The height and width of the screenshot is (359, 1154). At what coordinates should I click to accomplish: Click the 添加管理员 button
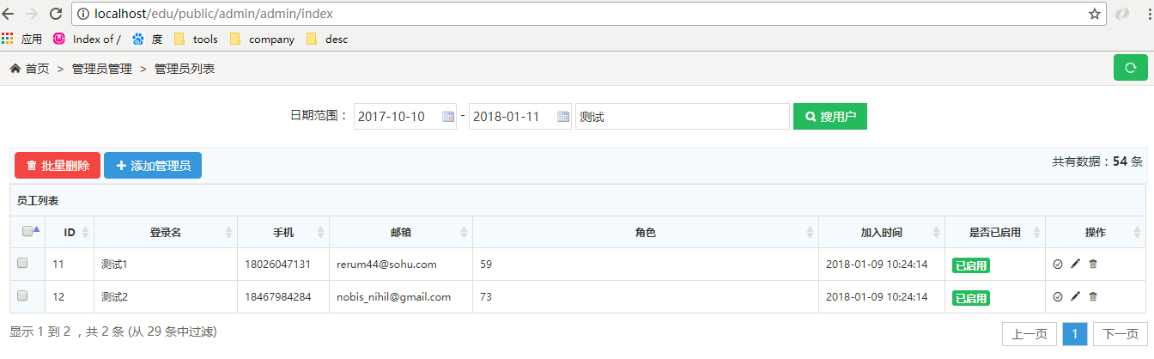(153, 166)
